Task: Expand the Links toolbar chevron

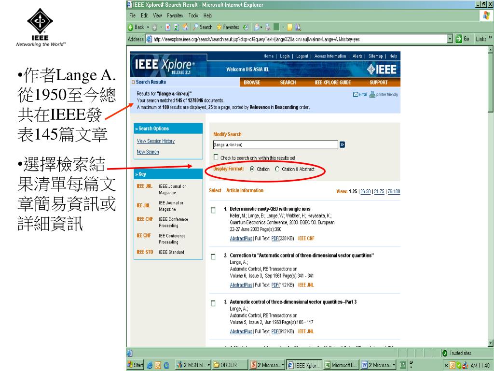Action: (490, 38)
